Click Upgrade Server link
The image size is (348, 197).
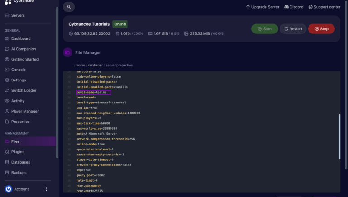pos(262,7)
